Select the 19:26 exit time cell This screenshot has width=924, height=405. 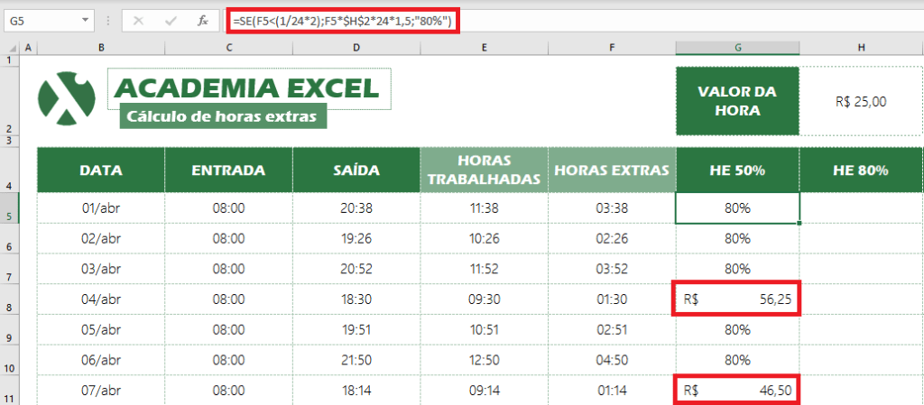point(356,238)
